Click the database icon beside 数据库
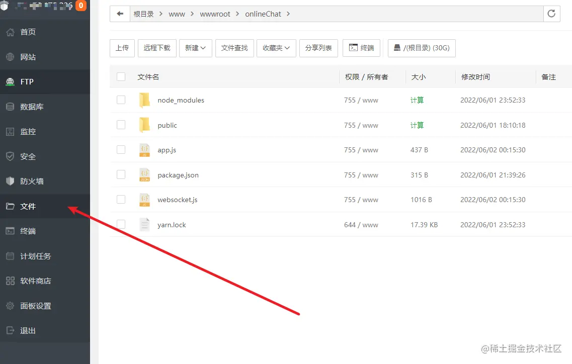Viewport: 572px width, 364px height. [x=10, y=107]
